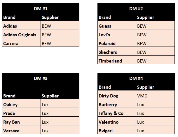Select the Tiffany & Co cell
This screenshot has width=178, height=137.
tap(117, 113)
